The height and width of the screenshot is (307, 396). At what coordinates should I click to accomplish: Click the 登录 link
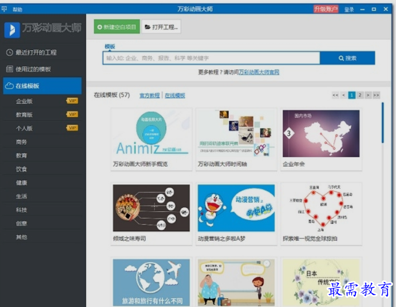tap(349, 9)
